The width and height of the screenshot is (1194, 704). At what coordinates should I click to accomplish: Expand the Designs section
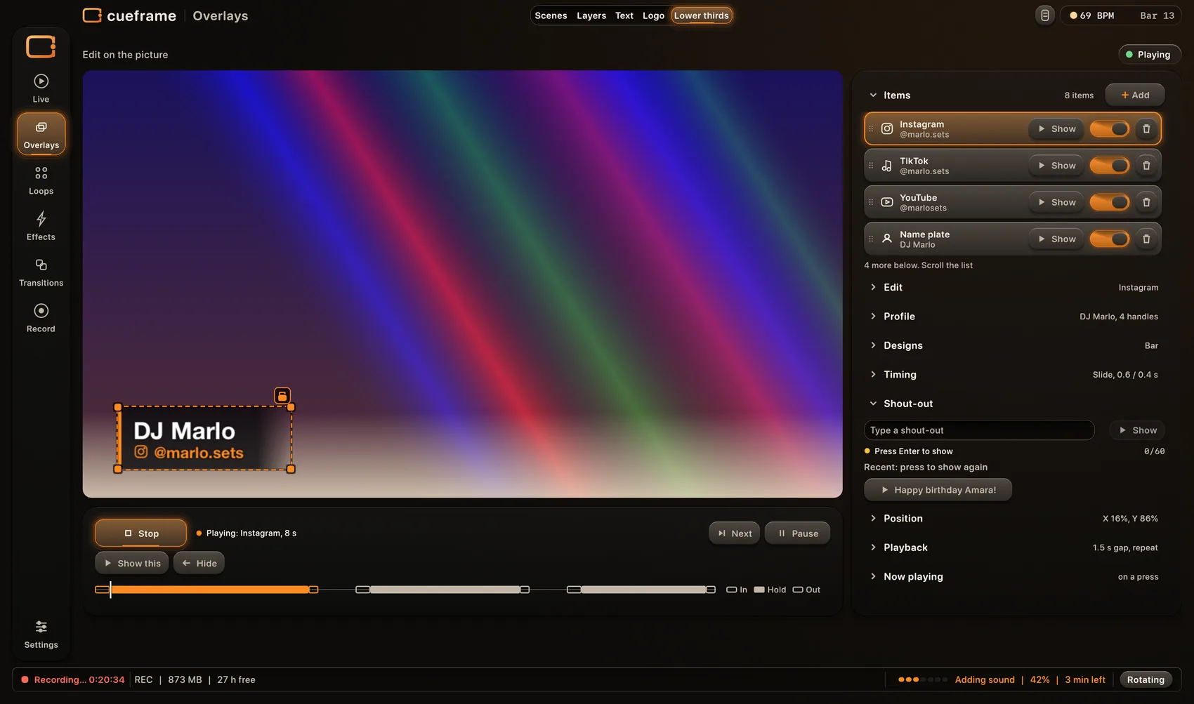(x=1014, y=345)
